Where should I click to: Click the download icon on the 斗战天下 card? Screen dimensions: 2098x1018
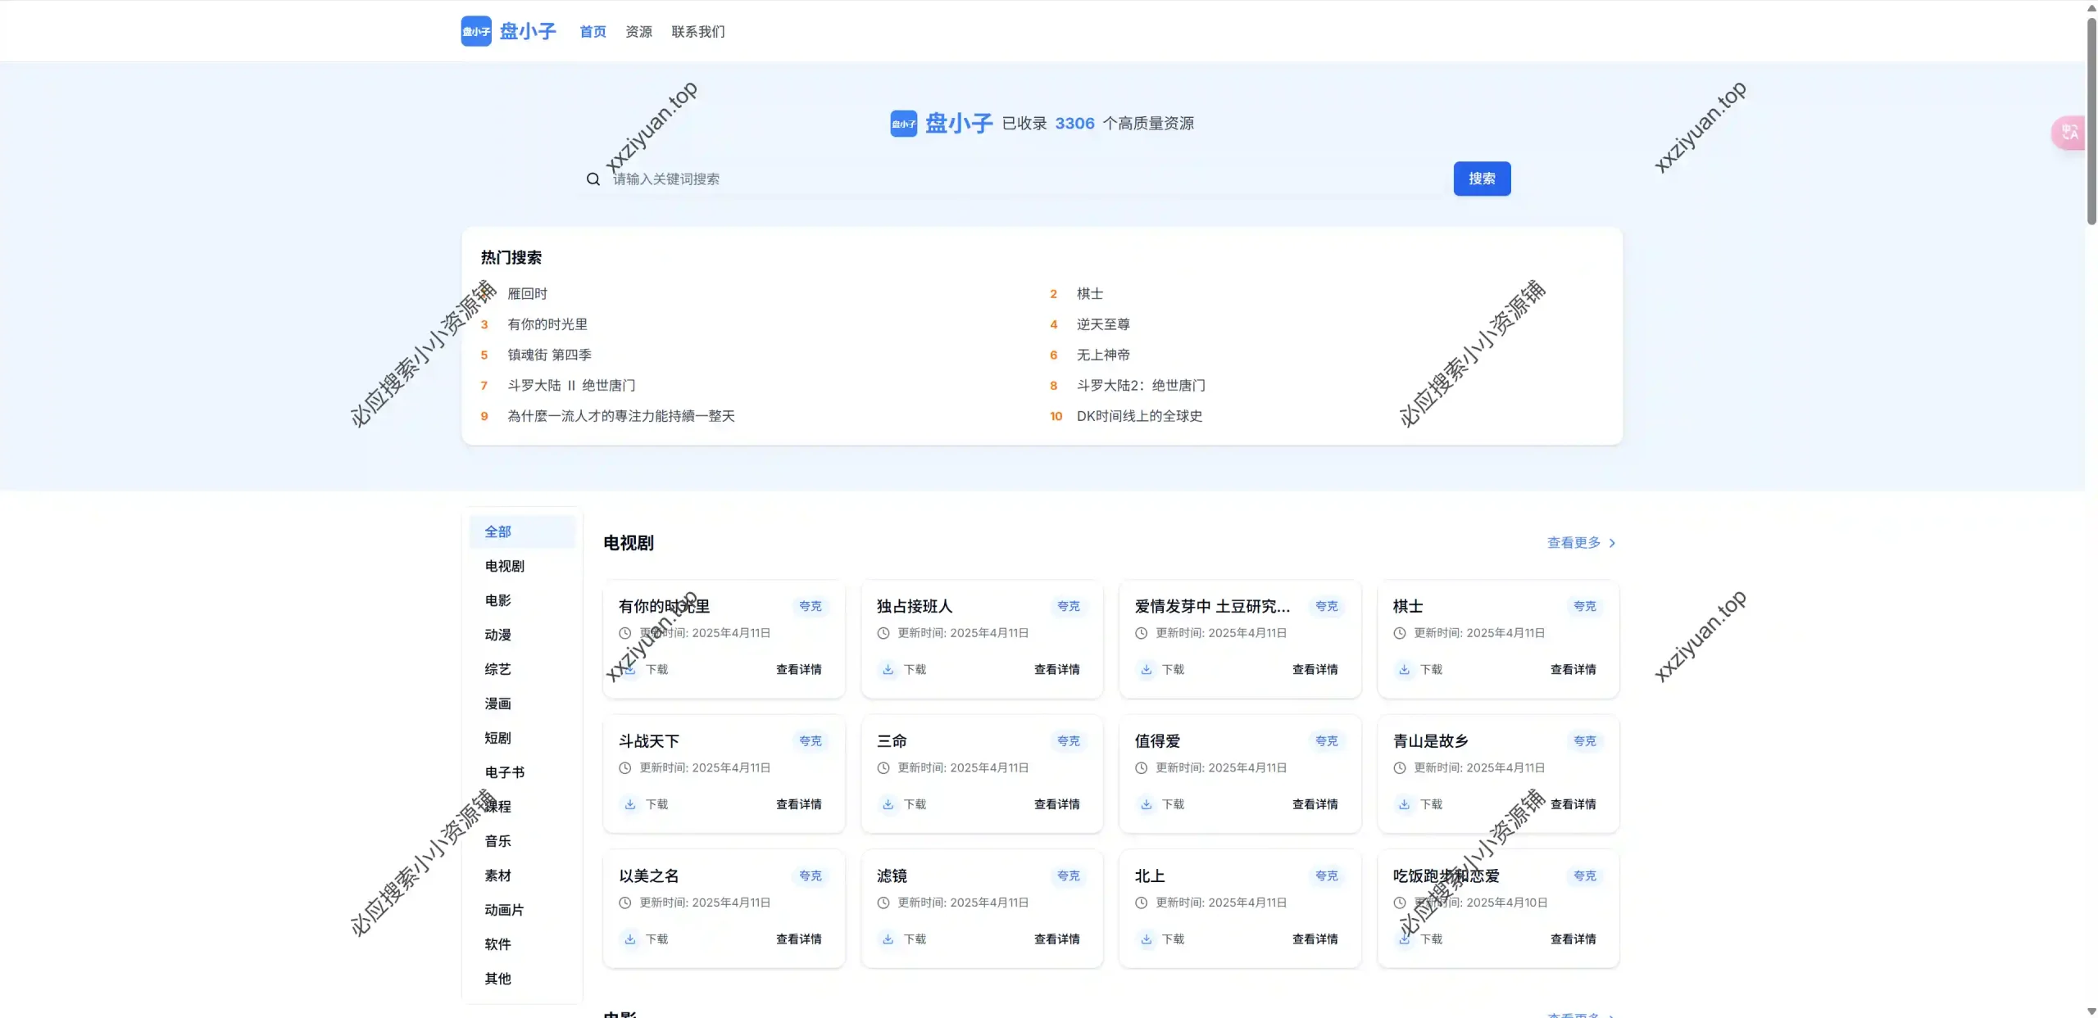tap(631, 804)
